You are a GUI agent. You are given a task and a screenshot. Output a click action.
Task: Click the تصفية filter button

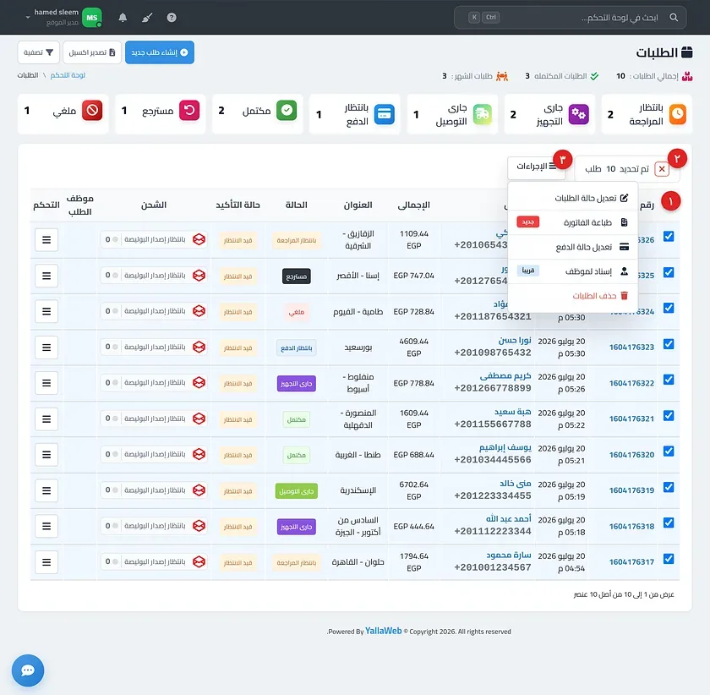pos(39,52)
